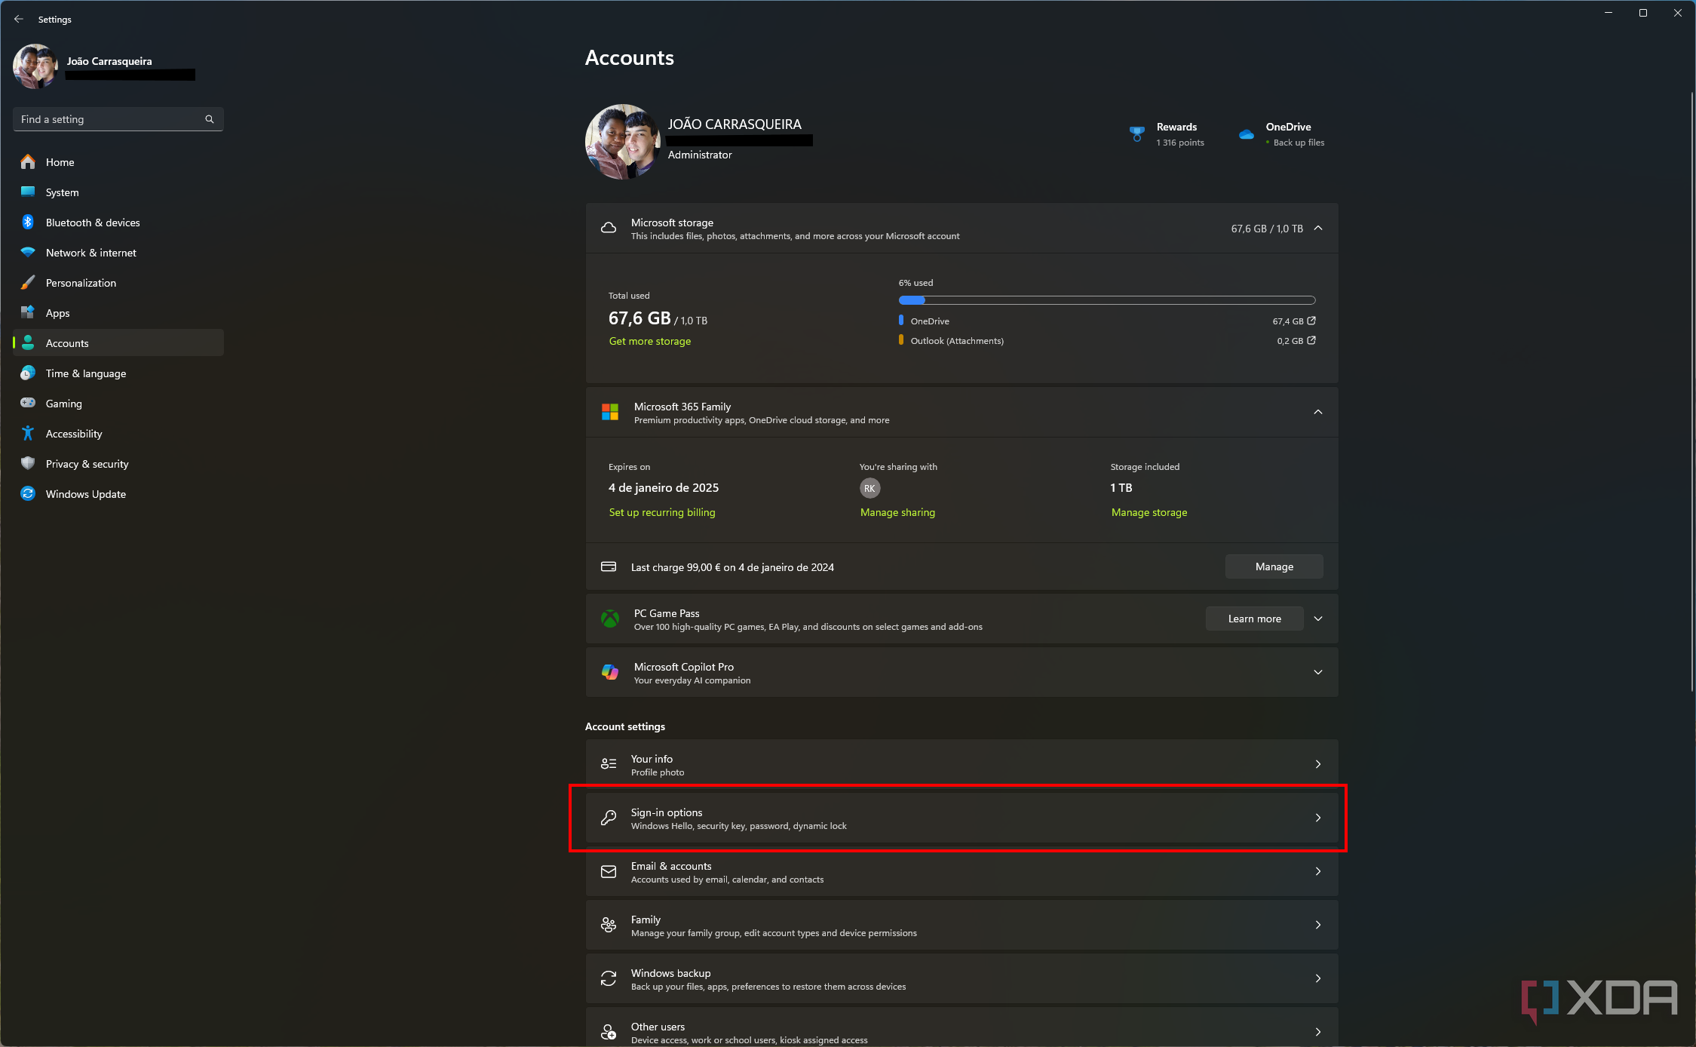The image size is (1696, 1047).
Task: Click the search magnifier icon in Find a setting
Action: [210, 119]
